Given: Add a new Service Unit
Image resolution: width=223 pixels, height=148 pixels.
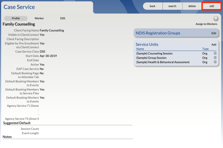Looking at the screenshot, I should pos(214,45).
